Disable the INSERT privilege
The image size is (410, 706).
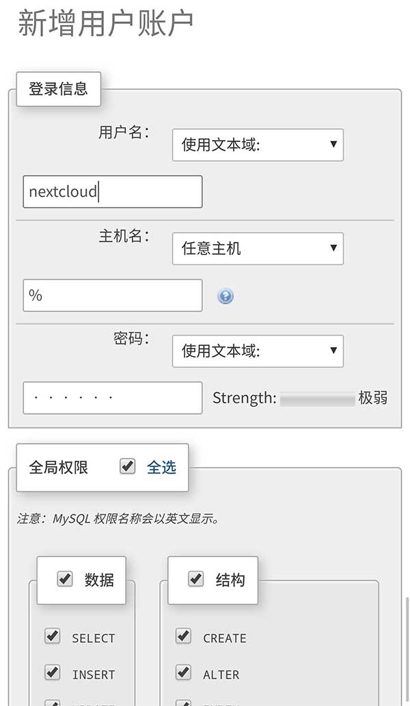pos(53,673)
